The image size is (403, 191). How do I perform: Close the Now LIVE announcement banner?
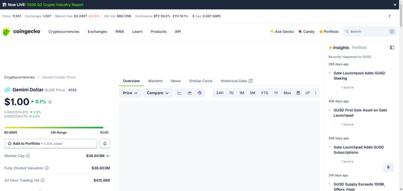[x=395, y=5]
